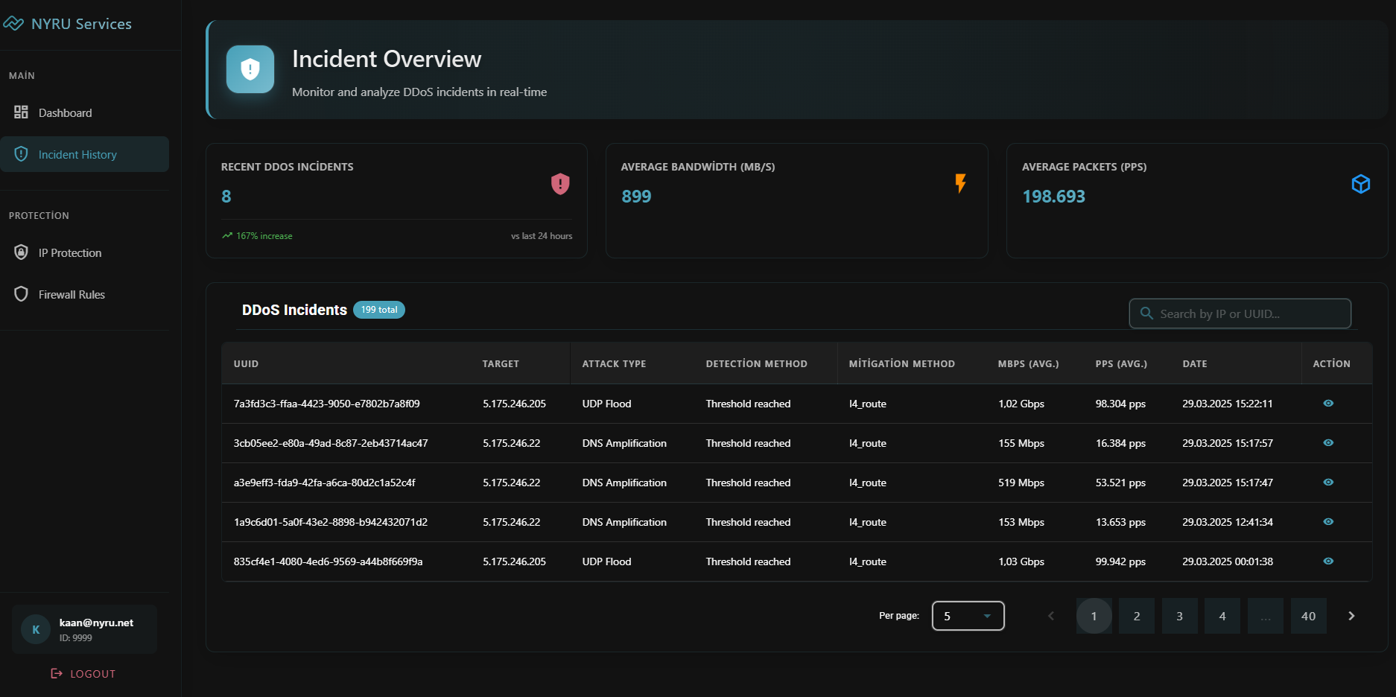The image size is (1396, 697).
Task: Open Firewall Rules in the sidebar
Action: pos(72,294)
